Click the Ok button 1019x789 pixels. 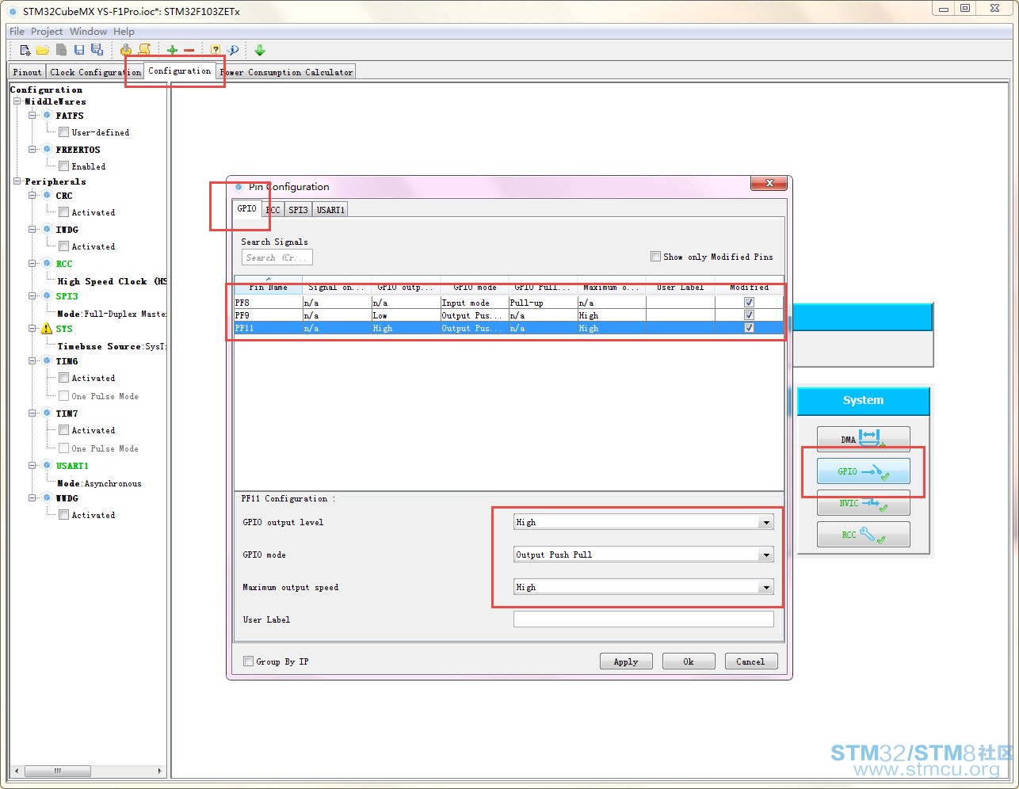pos(689,661)
